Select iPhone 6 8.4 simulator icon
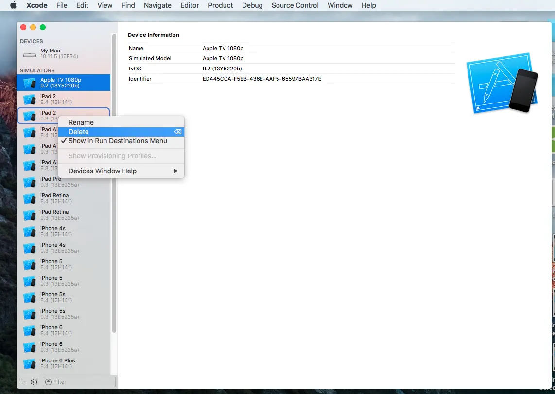 29,330
